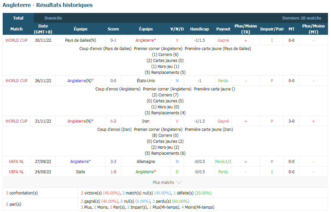Click the Score column header
Image resolution: width=331 pixels, height=212 pixels.
pos(113,29)
